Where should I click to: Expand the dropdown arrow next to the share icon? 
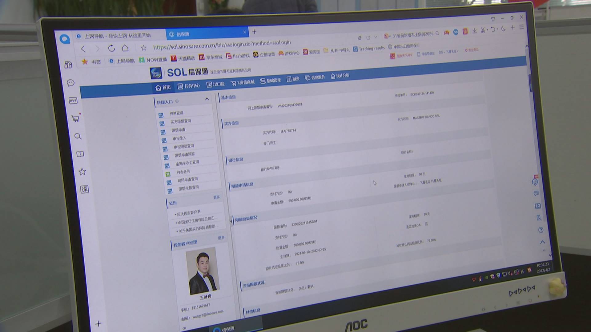[x=376, y=37]
